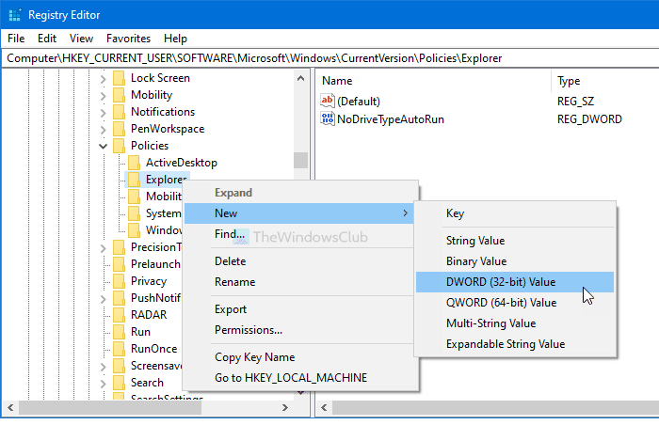Collapse the Policies tree node

pos(103,146)
